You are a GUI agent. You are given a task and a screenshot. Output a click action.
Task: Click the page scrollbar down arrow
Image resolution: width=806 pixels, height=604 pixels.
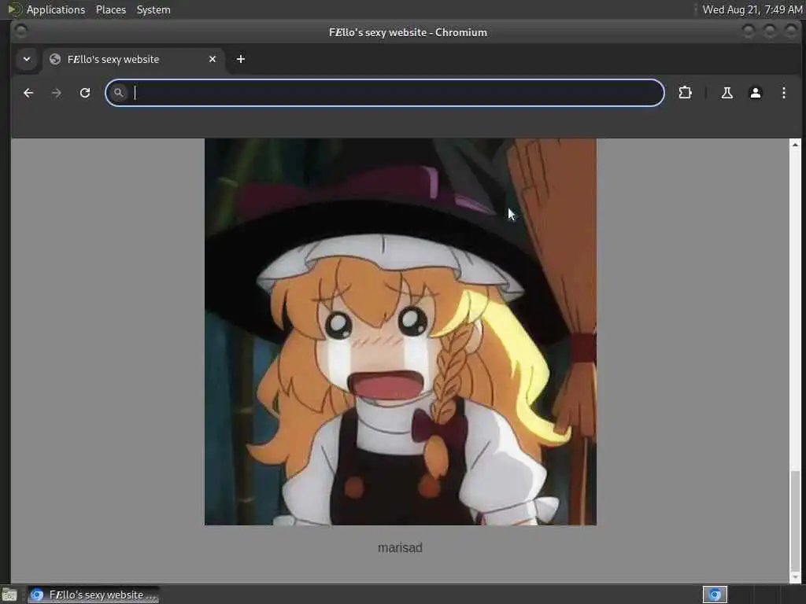click(x=795, y=577)
